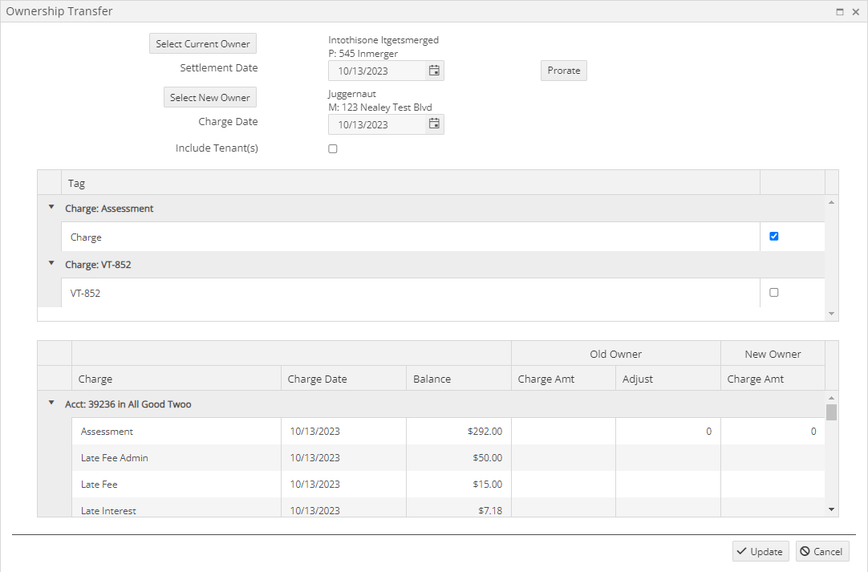Collapse the Charge: Assessment group
Screen dimensions: 868x572
tap(51, 206)
